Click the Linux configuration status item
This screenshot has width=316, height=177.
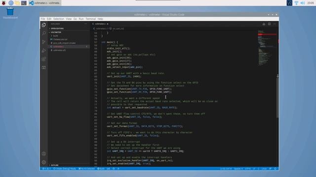tap(264, 169)
